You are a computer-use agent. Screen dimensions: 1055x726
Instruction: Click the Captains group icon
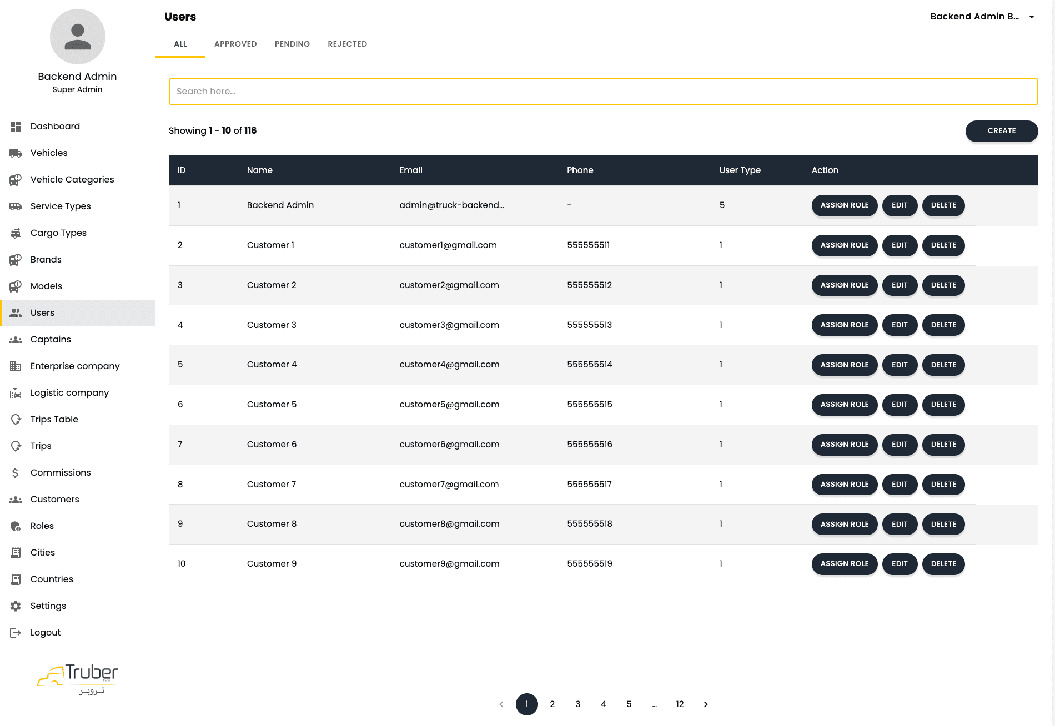click(16, 340)
